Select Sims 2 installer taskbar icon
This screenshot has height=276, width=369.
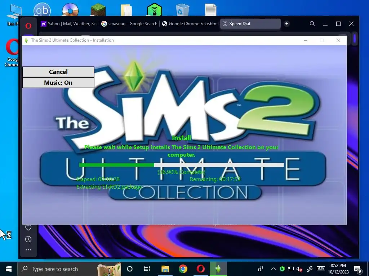[218, 269]
